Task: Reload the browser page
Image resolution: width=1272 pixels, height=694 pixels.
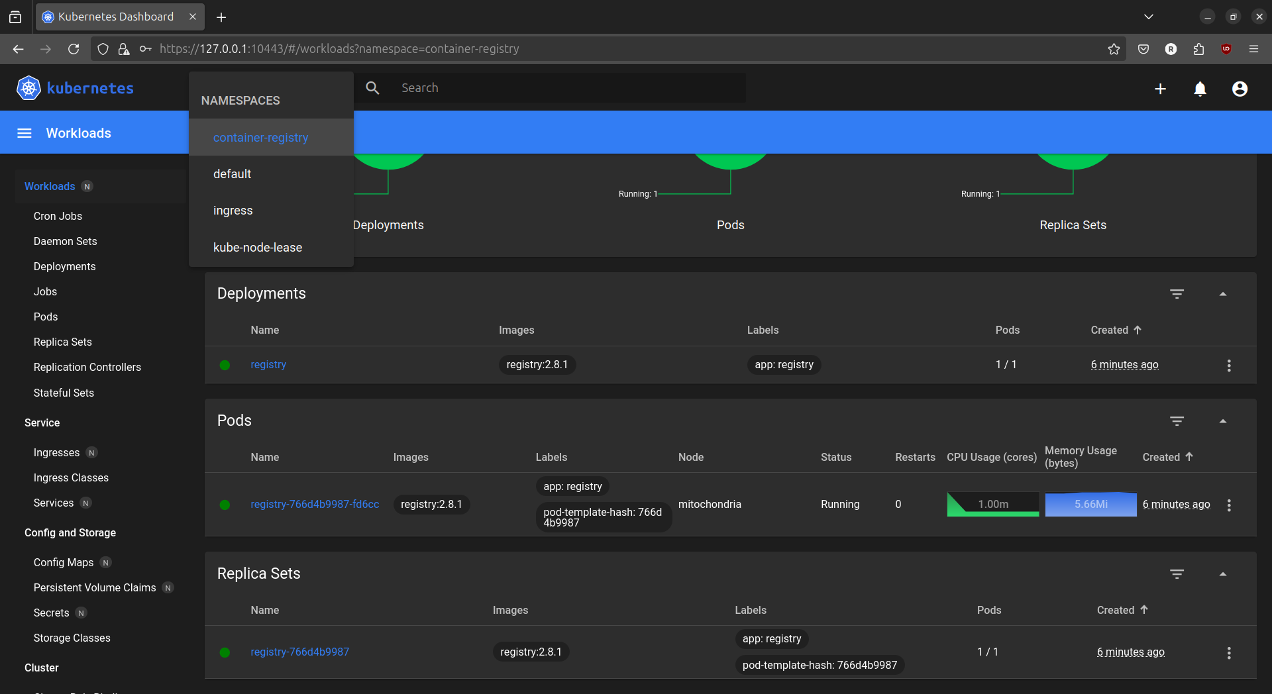Action: coord(74,49)
